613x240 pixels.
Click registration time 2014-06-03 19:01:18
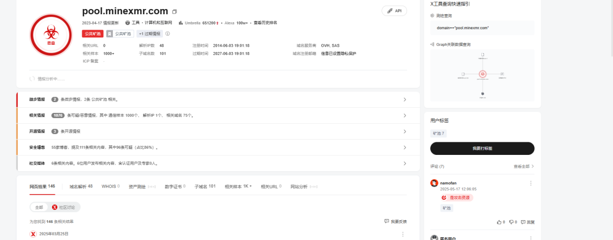click(231, 45)
